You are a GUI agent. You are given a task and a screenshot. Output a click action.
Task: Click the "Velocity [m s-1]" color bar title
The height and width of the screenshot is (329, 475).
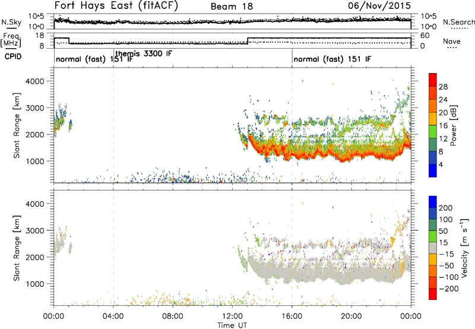464,248
